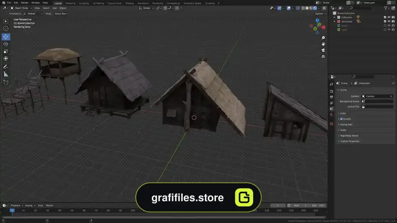Image resolution: width=397 pixels, height=223 pixels.
Task: Hide Collection with its eye icon
Action: pos(389,17)
